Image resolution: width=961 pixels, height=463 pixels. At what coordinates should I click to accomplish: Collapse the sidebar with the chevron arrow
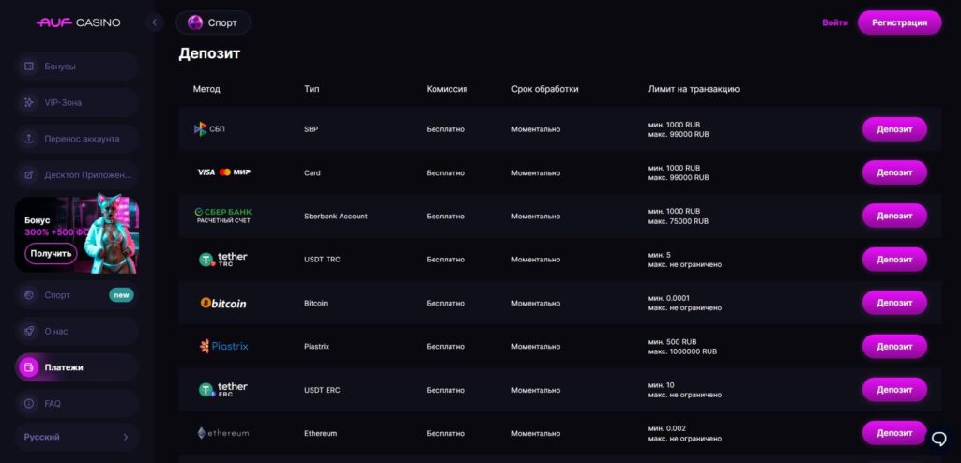[155, 22]
